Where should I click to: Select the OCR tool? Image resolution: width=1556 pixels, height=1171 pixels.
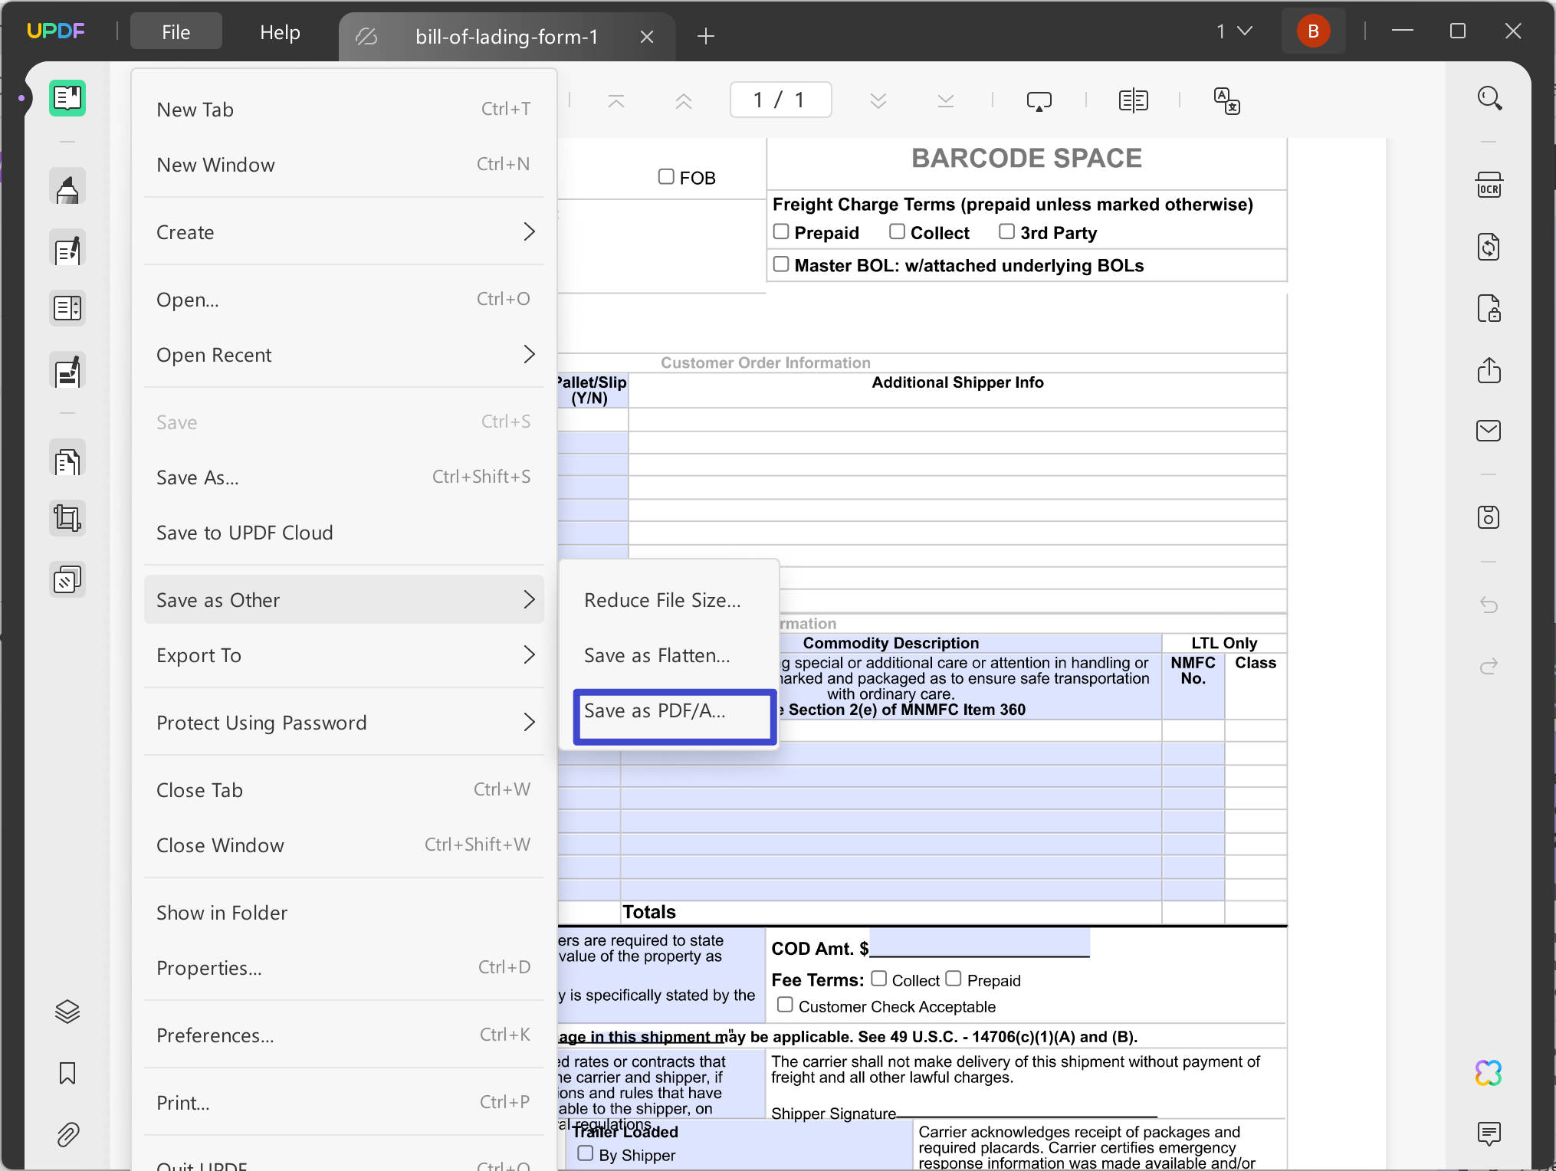1489,185
